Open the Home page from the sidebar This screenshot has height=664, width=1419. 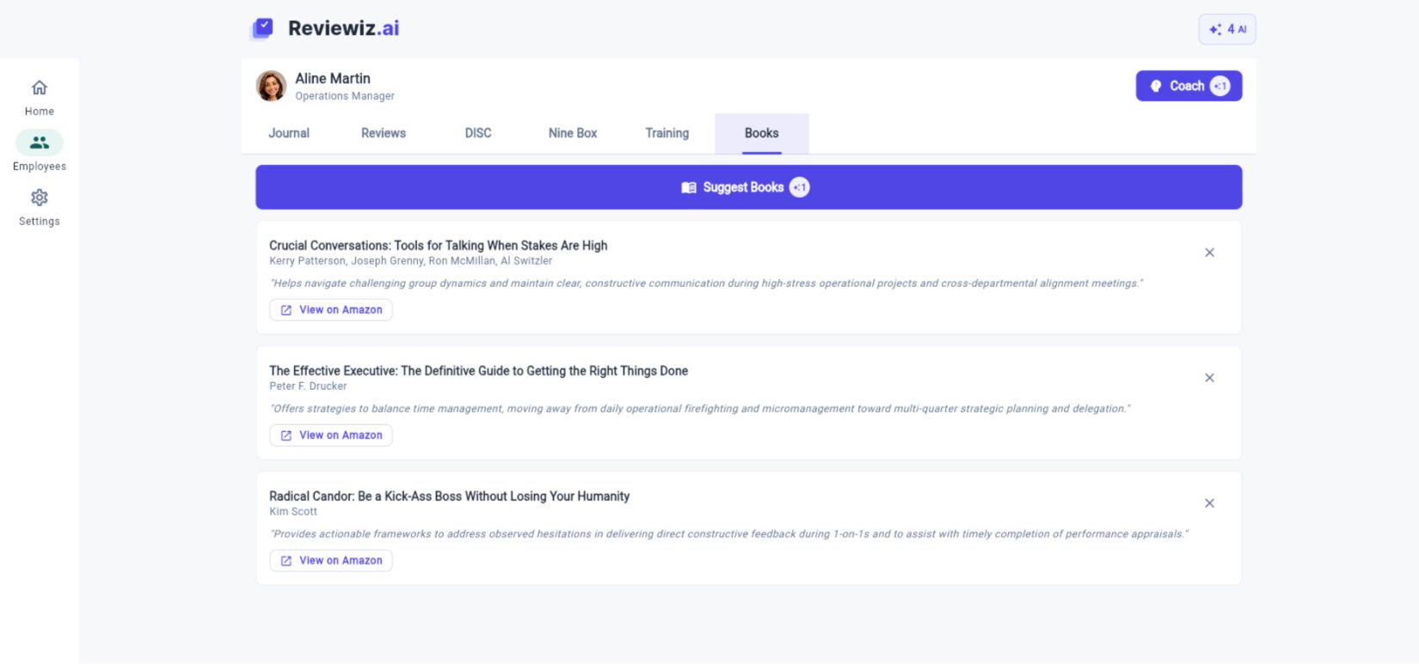(40, 98)
